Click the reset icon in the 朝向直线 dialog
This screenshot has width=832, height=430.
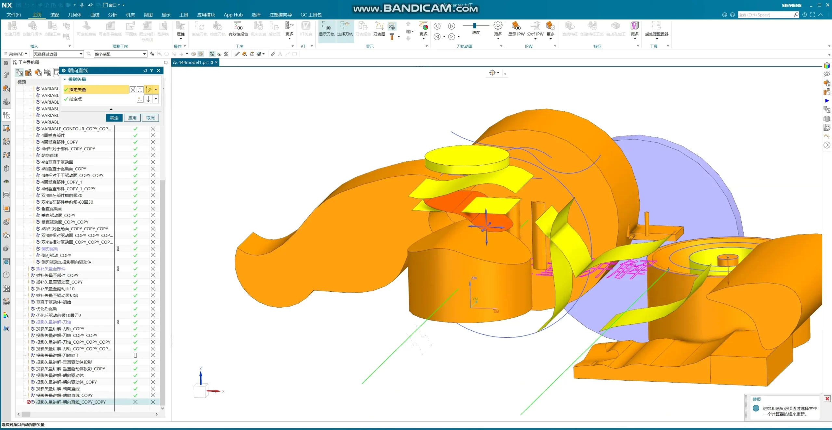(145, 70)
